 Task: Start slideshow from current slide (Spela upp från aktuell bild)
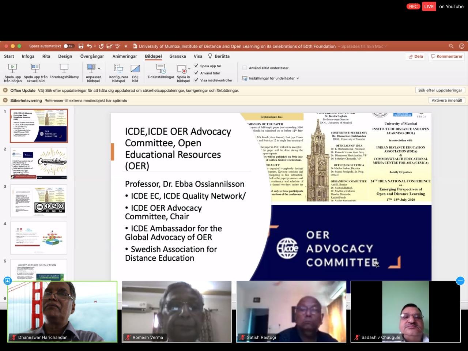point(35,68)
